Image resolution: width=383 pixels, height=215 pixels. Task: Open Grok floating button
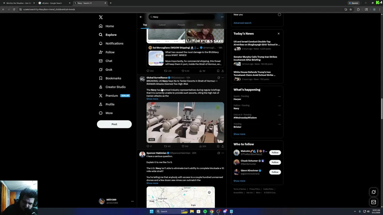373,192
